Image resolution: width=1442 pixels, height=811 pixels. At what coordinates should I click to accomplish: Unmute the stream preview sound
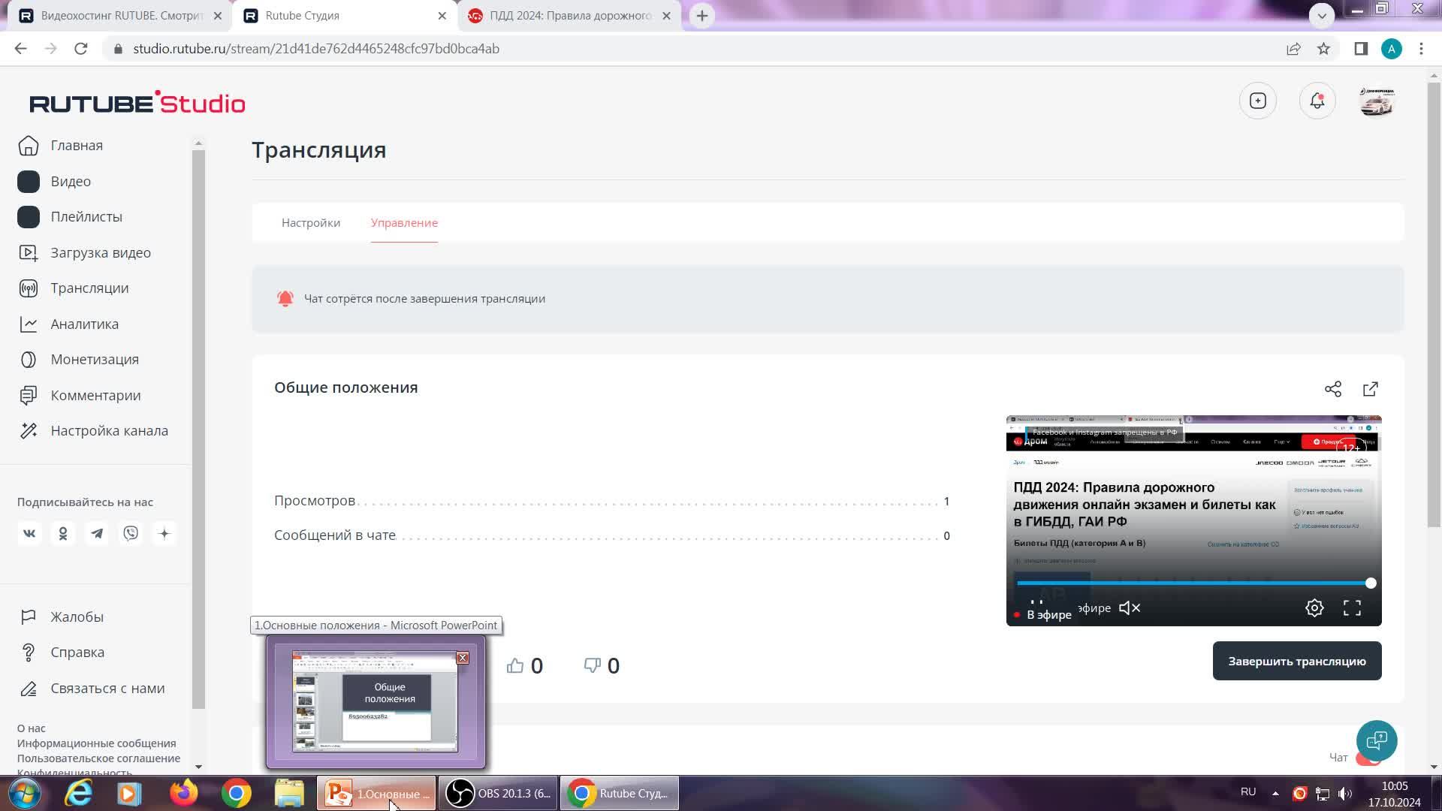point(1130,608)
